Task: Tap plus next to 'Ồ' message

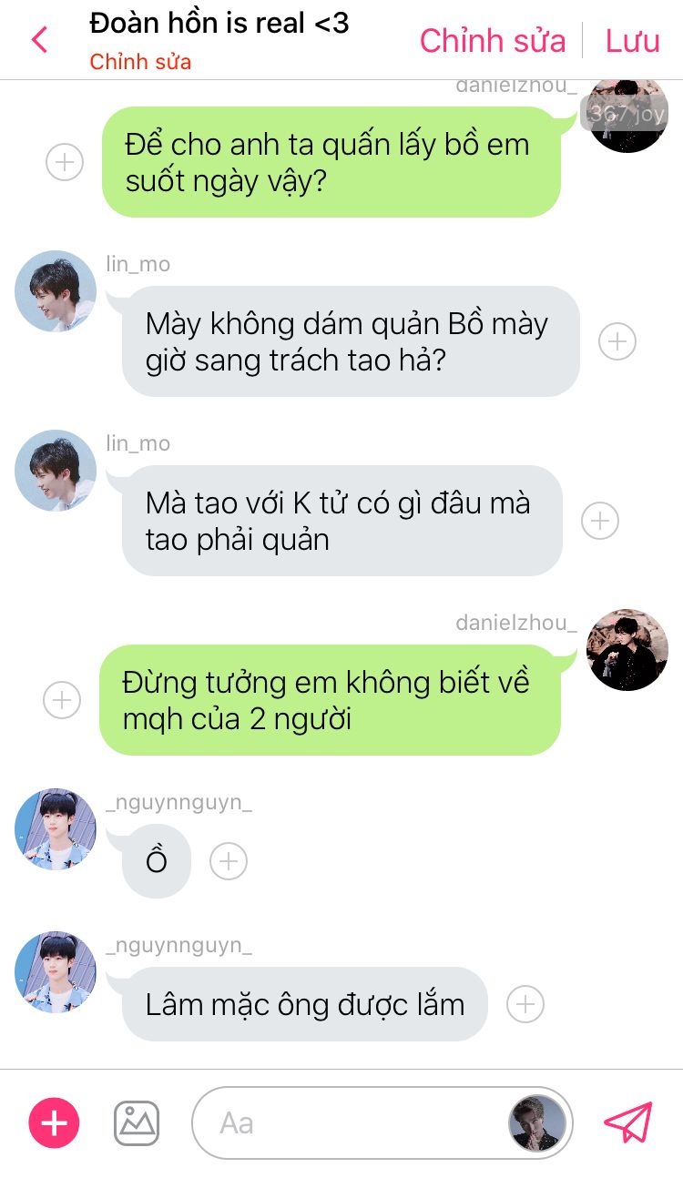Action: point(229,861)
